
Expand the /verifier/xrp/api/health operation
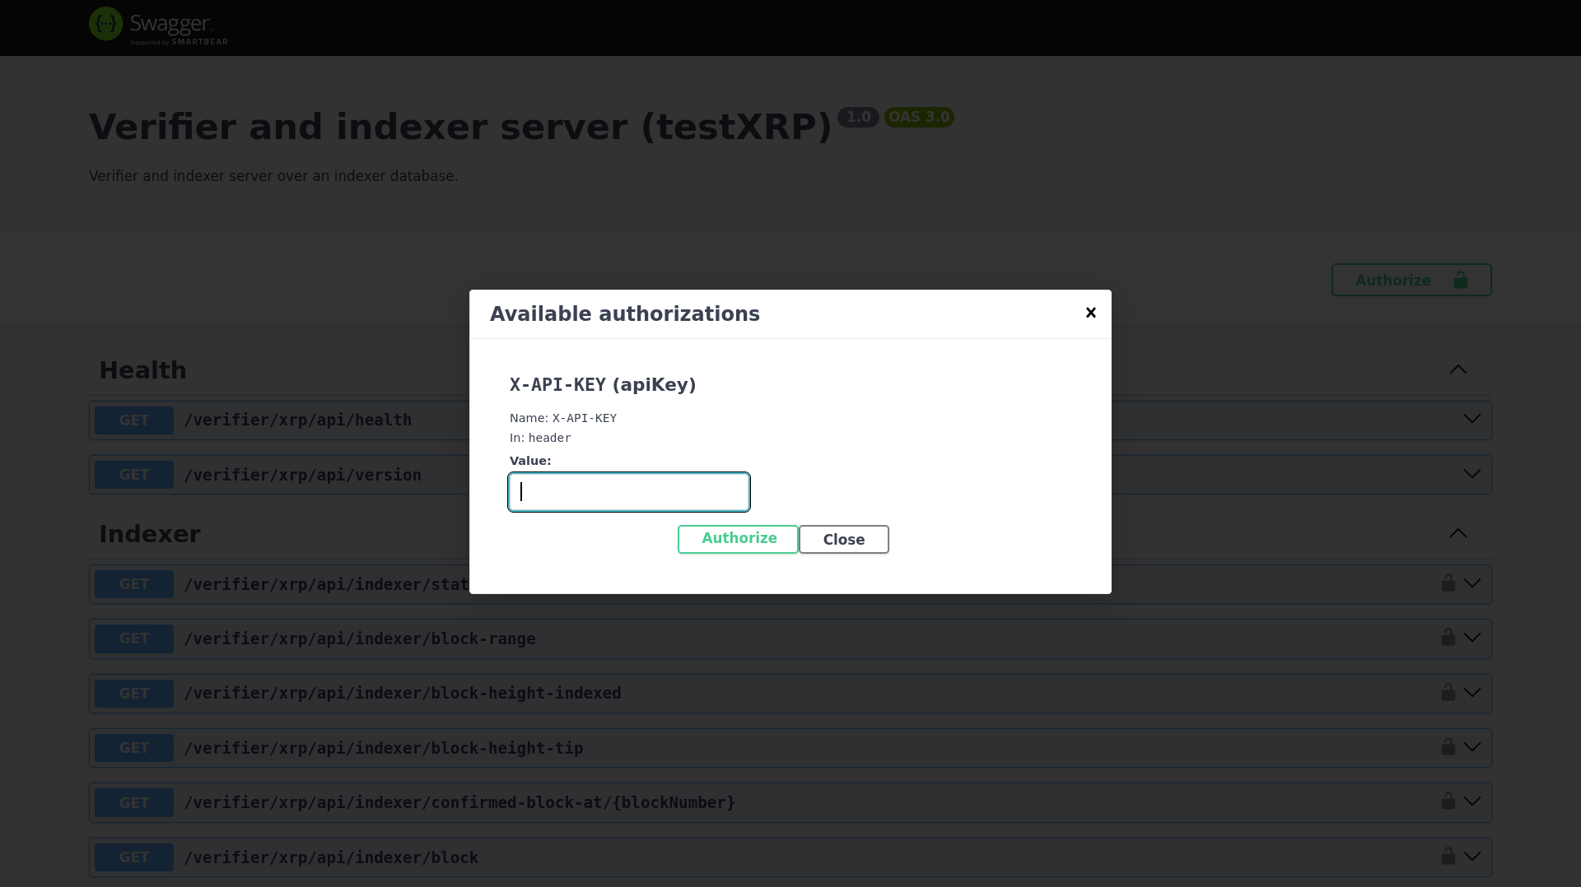pos(1471,418)
